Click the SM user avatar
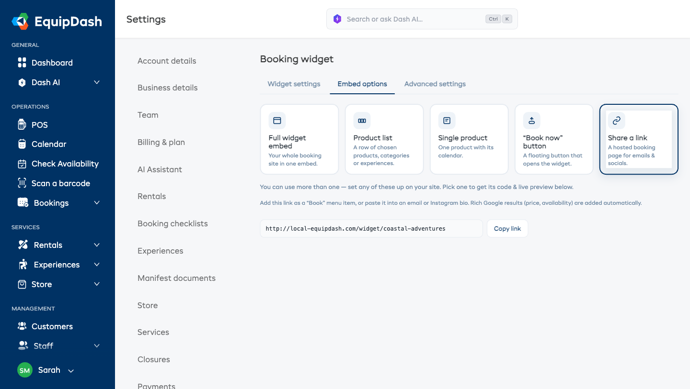The height and width of the screenshot is (389, 690). click(x=25, y=370)
